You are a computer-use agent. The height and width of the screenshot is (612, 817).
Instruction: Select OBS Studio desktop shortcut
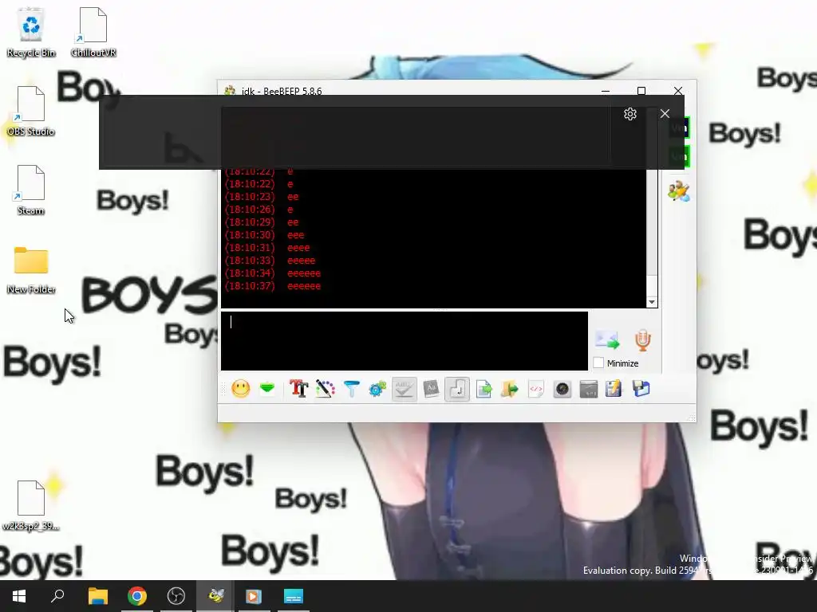(x=31, y=112)
